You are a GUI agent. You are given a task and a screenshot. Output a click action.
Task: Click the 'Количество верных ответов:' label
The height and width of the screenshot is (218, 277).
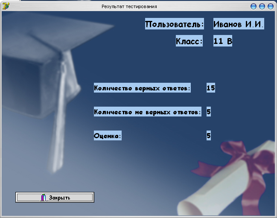(x=142, y=88)
